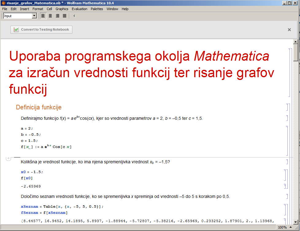Select the cell bracket of the a = 2 input
Screen dimensions: 300x231
tap(287, 141)
